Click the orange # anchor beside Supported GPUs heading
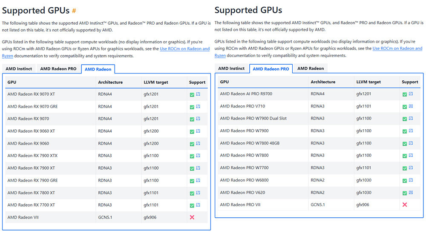Screen dimensions: 426x233 coord(74,11)
